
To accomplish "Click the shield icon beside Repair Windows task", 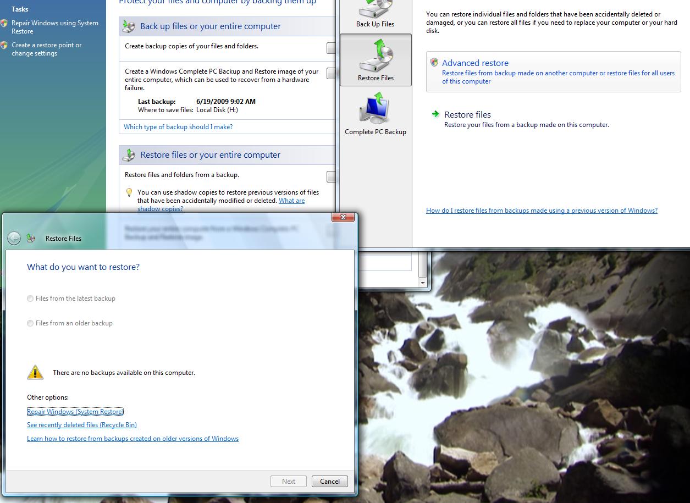I will click(x=4, y=24).
